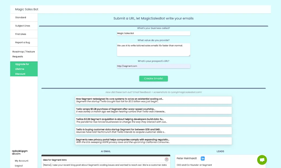Open the green chat widget bubble
Viewport: 281px width, 168px height.
pyautogui.click(x=262, y=160)
